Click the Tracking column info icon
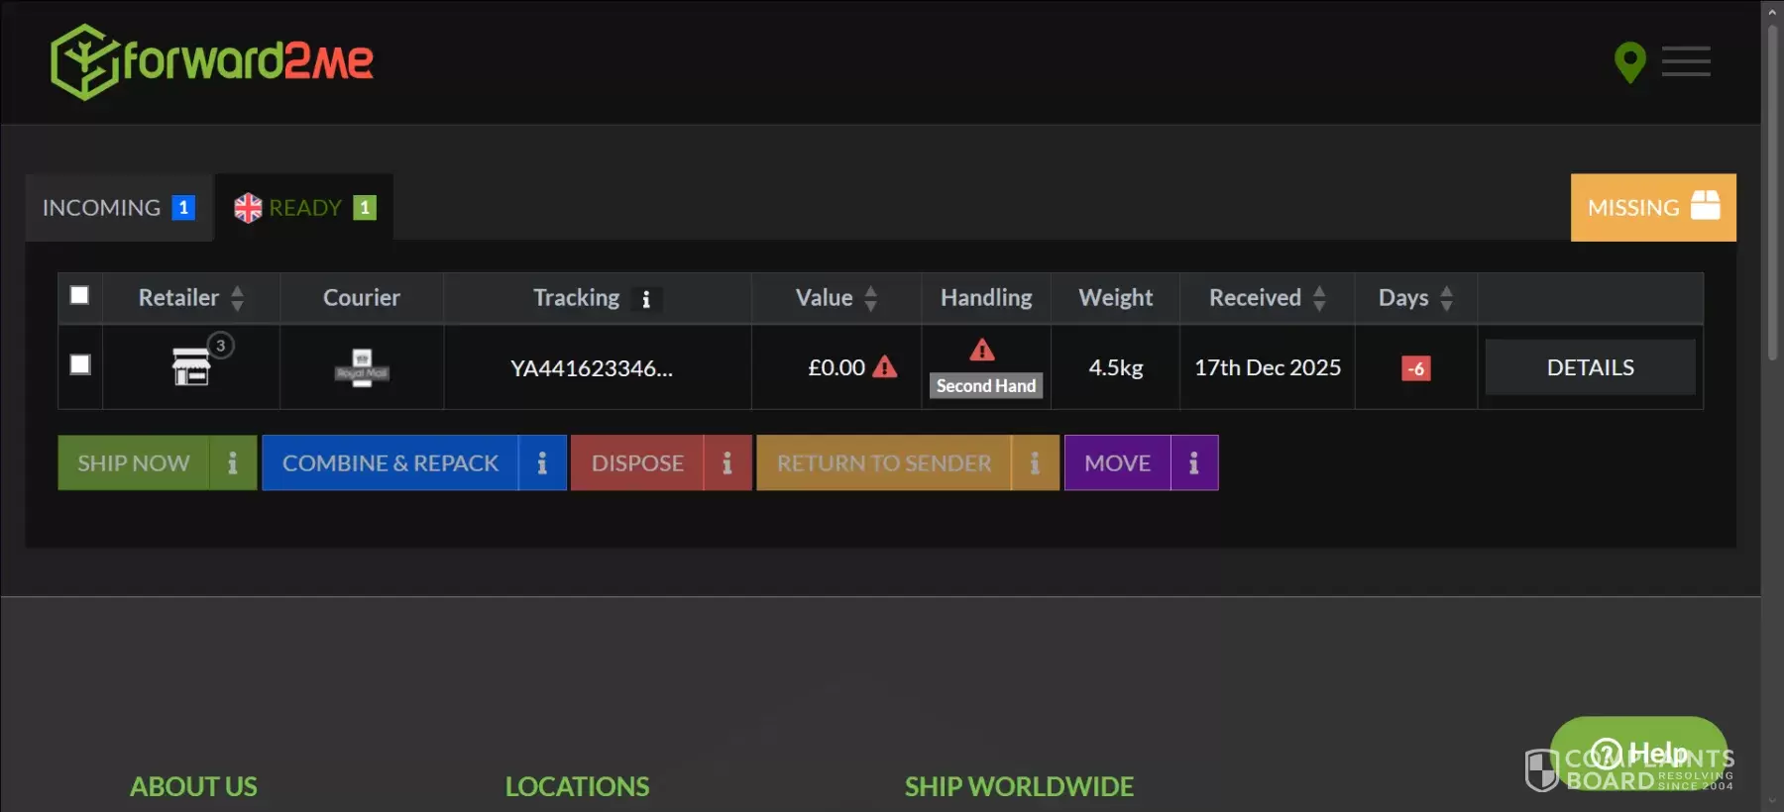 (646, 299)
